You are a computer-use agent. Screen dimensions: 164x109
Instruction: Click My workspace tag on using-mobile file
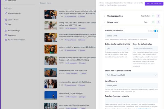(71, 97)
